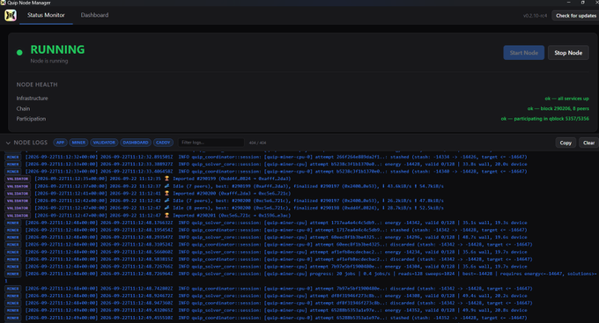
Task: Click Idle icon on 11:12:42 log line
Action: (x=166, y=201)
